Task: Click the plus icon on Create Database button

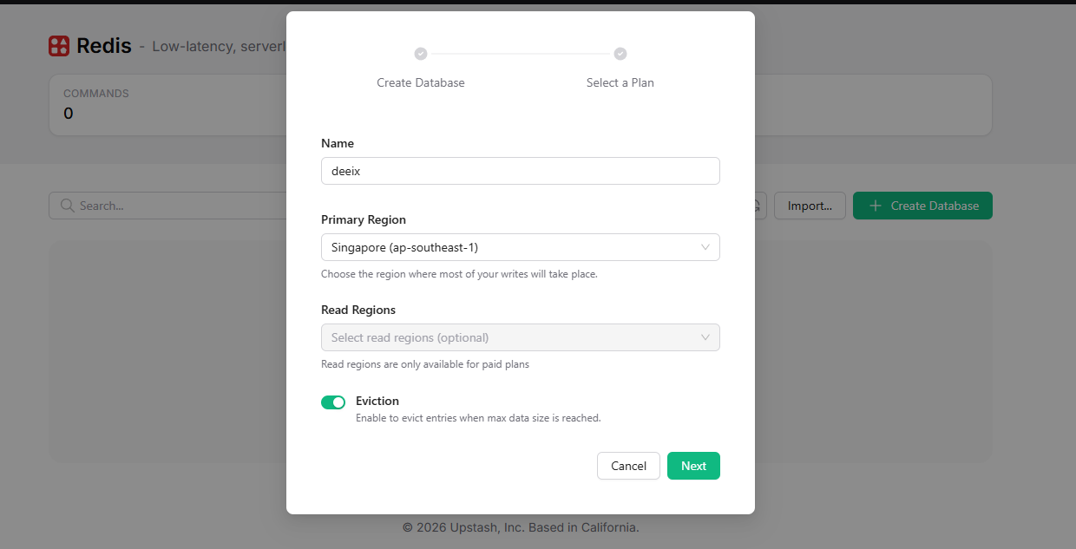Action: [x=876, y=206]
